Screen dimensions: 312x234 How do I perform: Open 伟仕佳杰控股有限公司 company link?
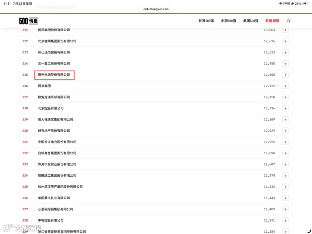[54, 52]
